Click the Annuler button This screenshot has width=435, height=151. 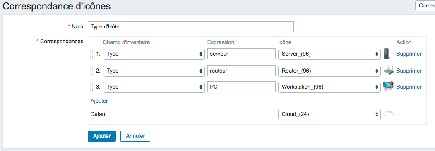(135, 136)
